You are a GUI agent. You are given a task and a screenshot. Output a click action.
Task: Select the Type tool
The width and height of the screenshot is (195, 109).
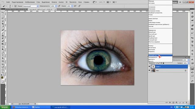pos(3,55)
